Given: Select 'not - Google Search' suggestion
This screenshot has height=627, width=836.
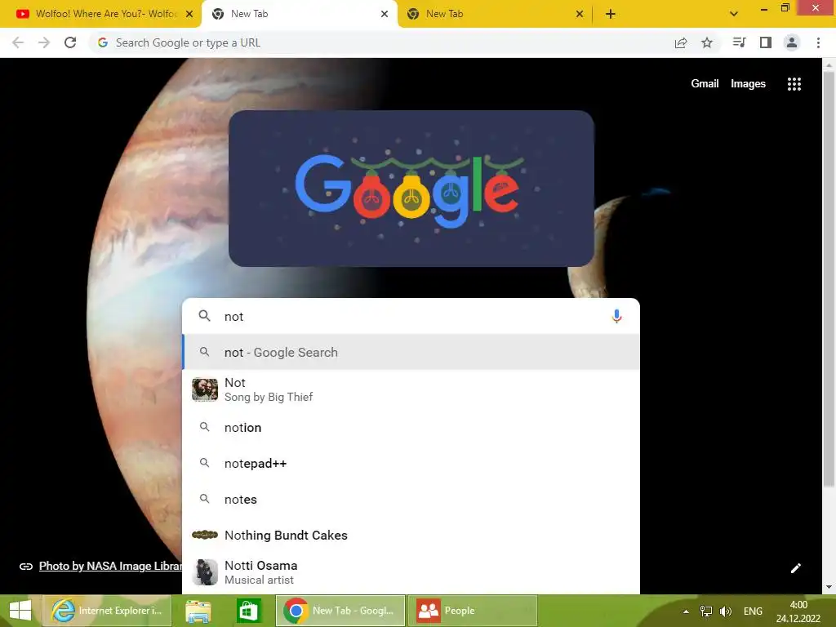Looking at the screenshot, I should click(411, 352).
